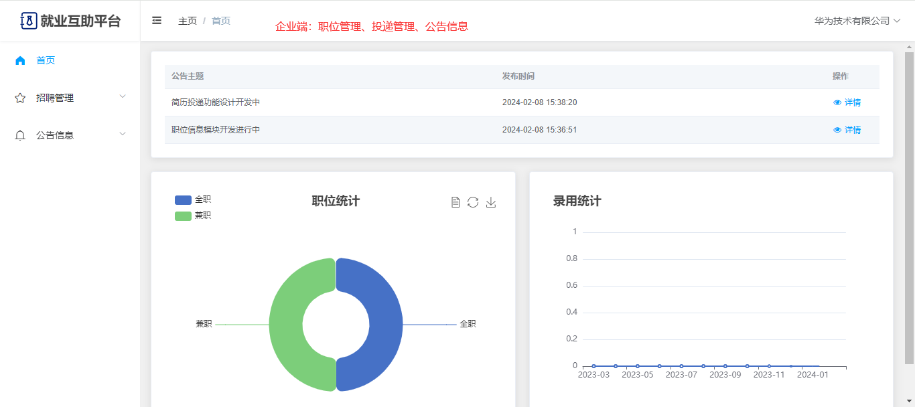
Task: Download 职位统计 chart as image
Action: tap(491, 202)
